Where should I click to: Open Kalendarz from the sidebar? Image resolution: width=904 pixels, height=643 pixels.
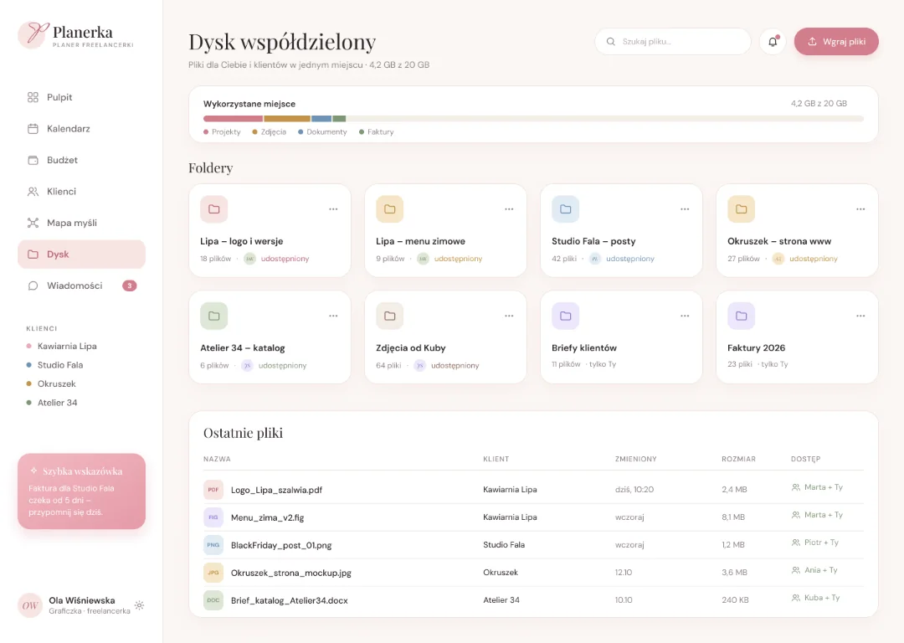(81, 129)
